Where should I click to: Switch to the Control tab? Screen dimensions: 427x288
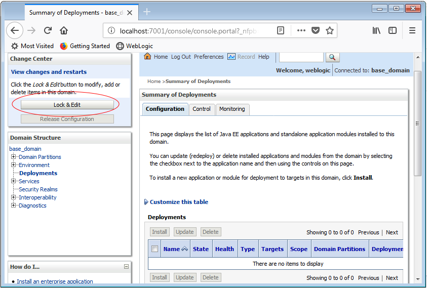pyautogui.click(x=202, y=109)
